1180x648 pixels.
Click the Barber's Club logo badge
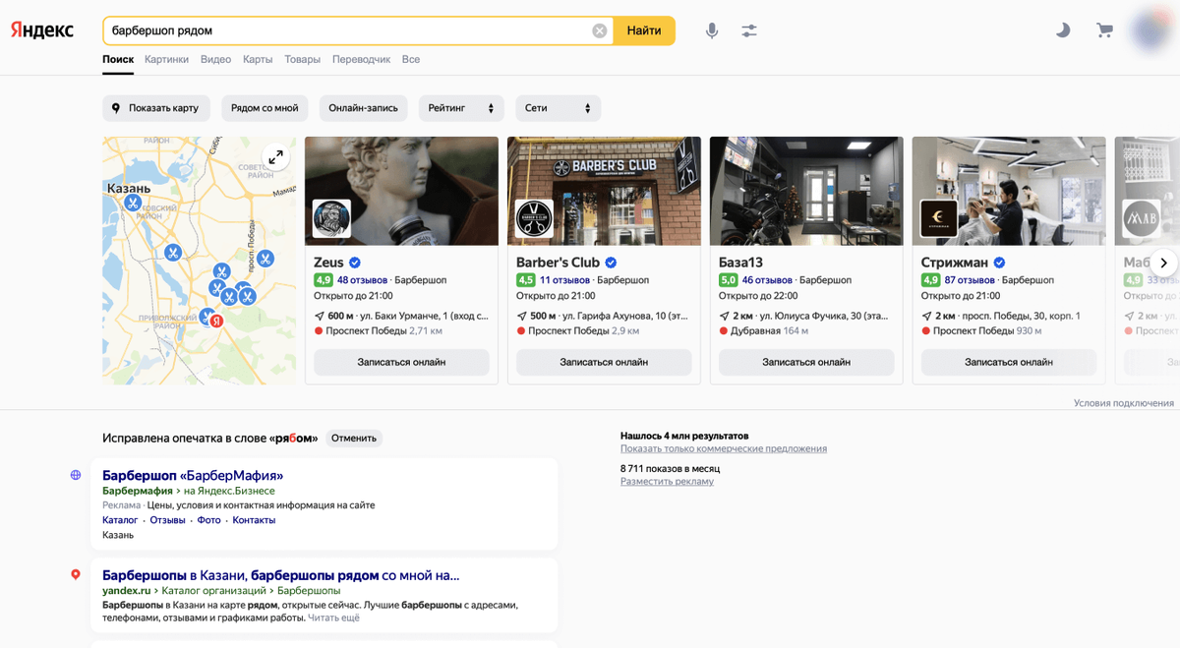pyautogui.click(x=535, y=218)
